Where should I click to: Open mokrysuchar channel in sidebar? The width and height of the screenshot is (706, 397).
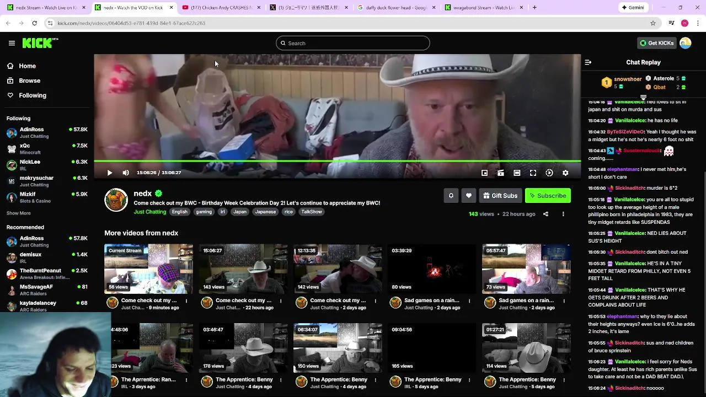47,181
